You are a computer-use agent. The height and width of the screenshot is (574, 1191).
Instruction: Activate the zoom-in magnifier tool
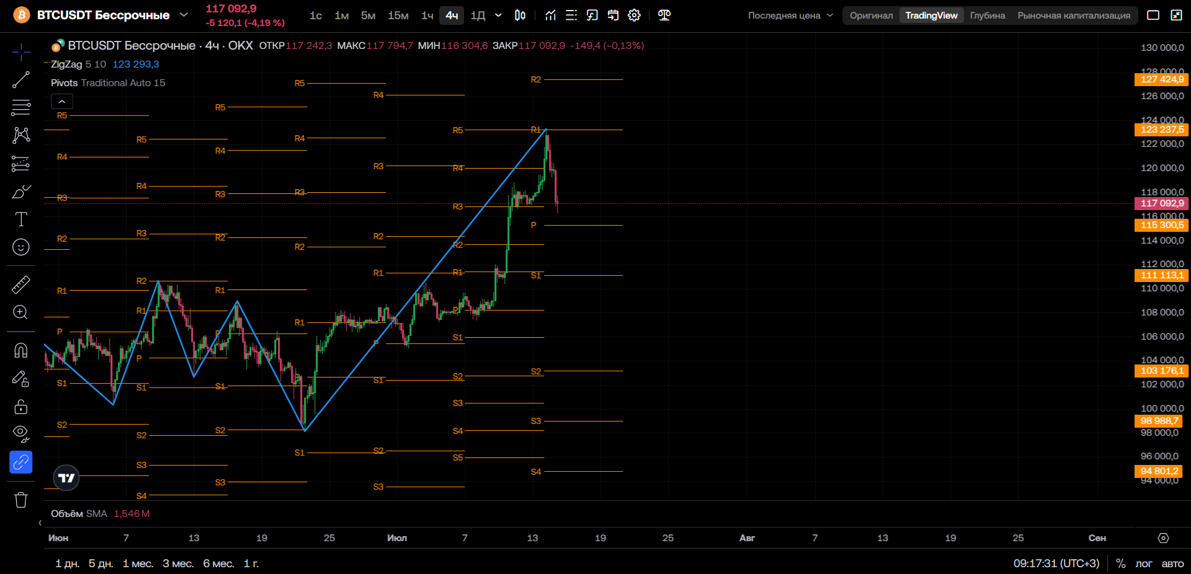(x=21, y=312)
